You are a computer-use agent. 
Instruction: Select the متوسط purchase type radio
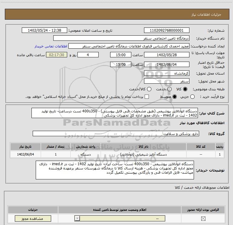[175, 97]
